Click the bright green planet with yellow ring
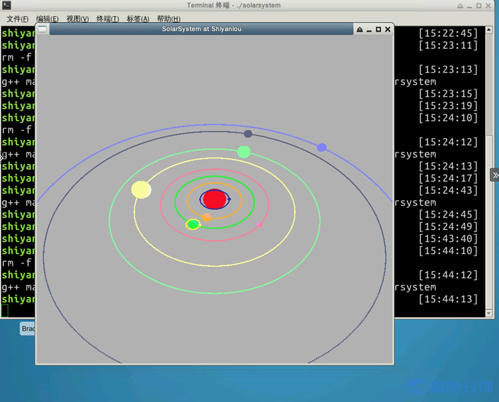The image size is (499, 402). 193,224
